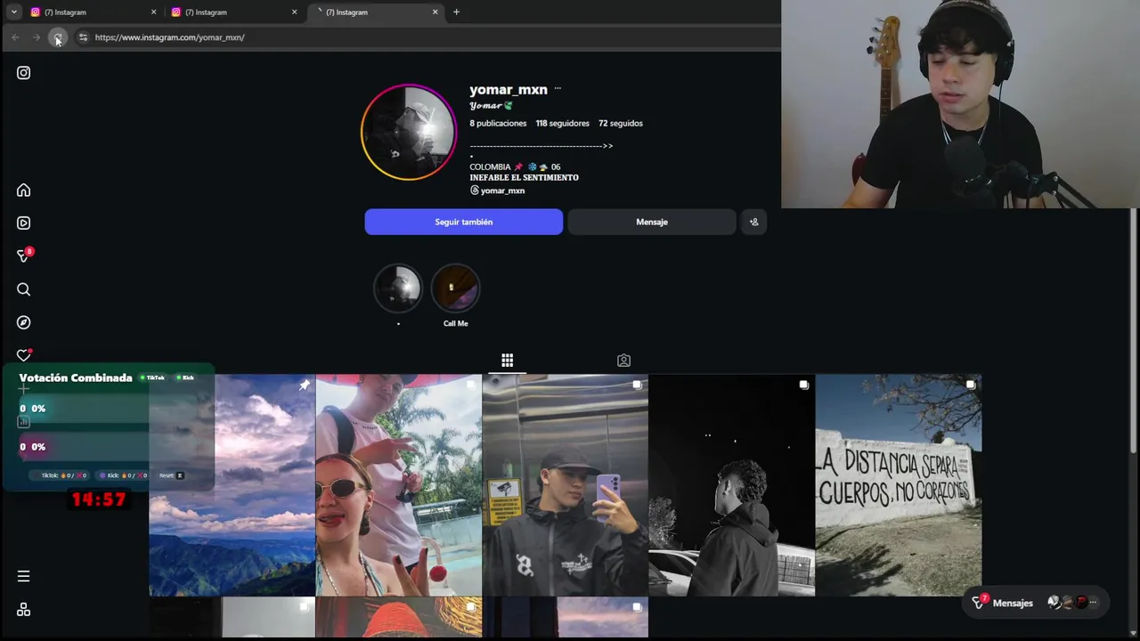Open sidebar More hamburger menu
This screenshot has height=641, width=1140.
[x=23, y=577]
